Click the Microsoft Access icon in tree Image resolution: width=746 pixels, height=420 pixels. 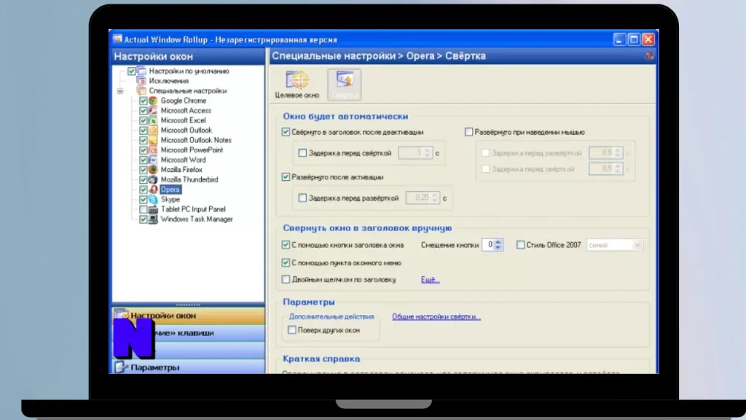tap(153, 111)
